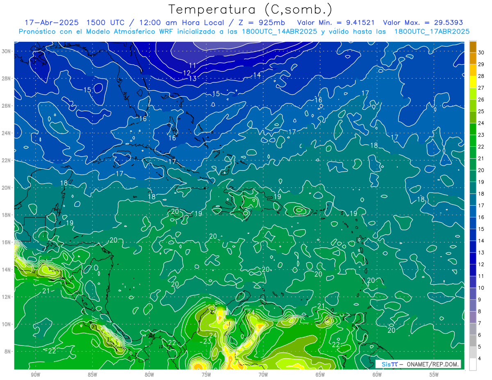Click the '65W' longitude axis label
This screenshot has height=380, width=492.
[x=320, y=375]
